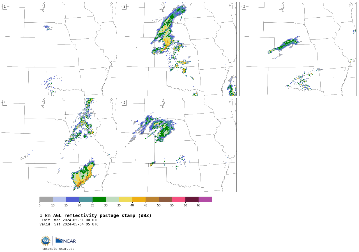
Task: Click the yellow 35-40 dBZ swatch
Action: 126,199
